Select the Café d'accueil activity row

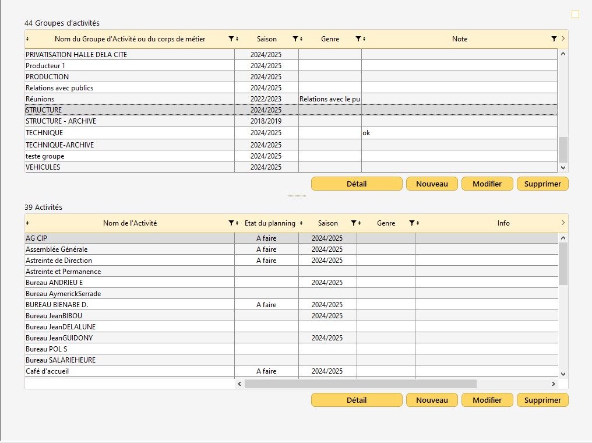click(x=129, y=371)
